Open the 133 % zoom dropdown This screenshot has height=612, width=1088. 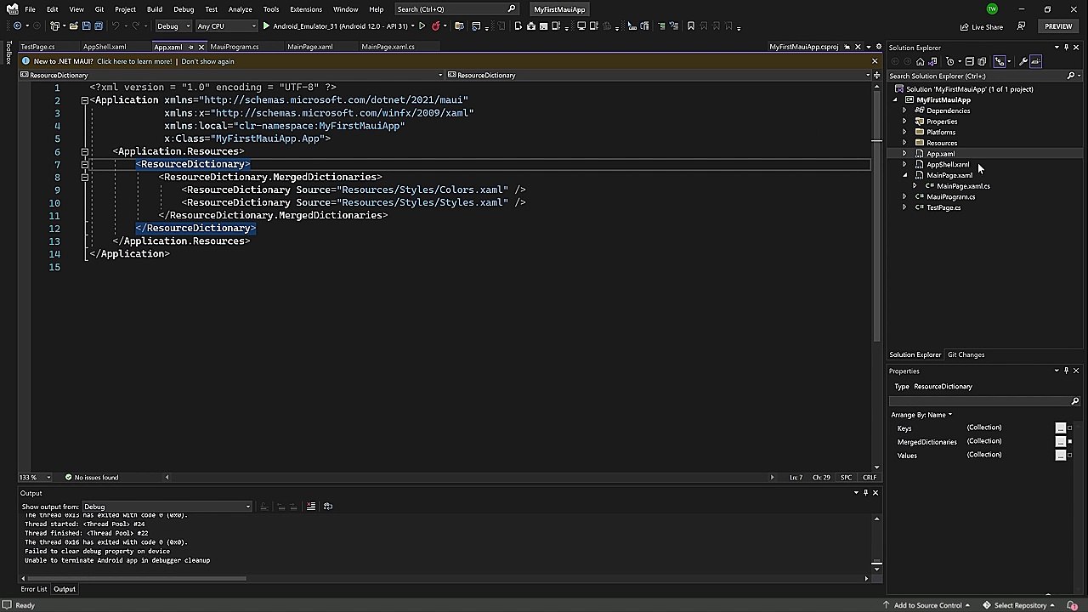48,478
